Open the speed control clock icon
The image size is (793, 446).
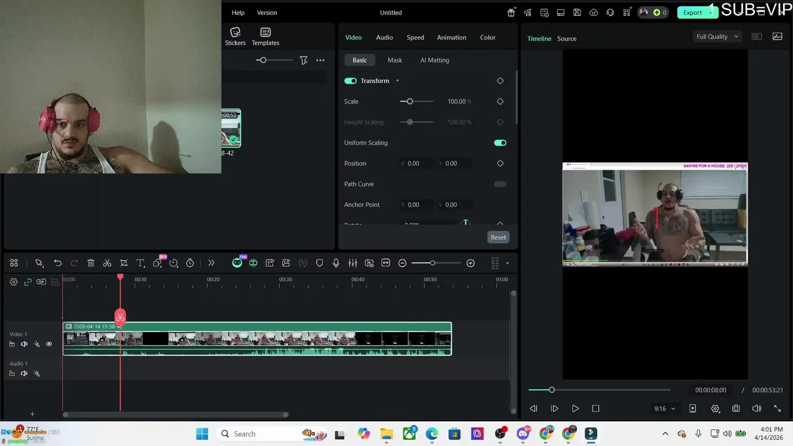[173, 263]
